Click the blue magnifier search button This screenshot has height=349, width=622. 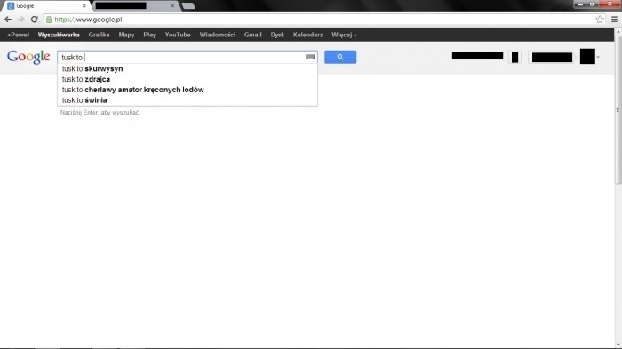[x=340, y=57]
